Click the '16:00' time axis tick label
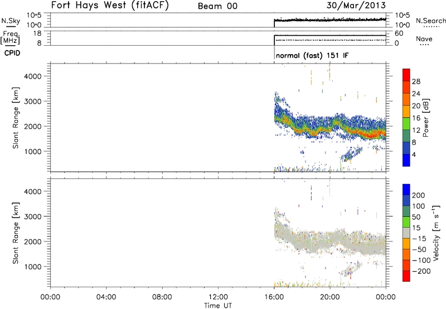Screen dimensions: 446x309 pos(274,297)
